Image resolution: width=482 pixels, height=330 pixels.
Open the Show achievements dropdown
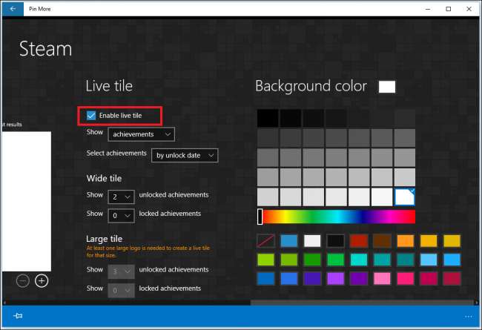tap(141, 134)
